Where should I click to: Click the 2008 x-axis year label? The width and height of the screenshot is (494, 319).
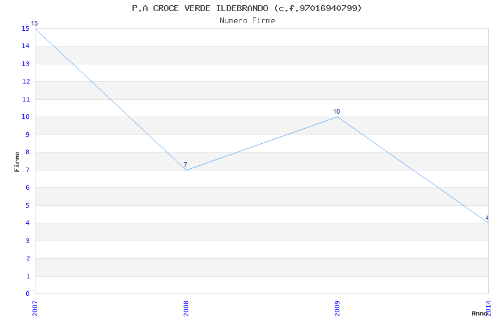[186, 309]
